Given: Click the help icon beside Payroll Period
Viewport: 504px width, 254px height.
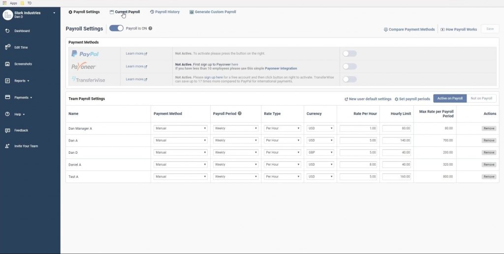Looking at the screenshot, I should click(240, 113).
